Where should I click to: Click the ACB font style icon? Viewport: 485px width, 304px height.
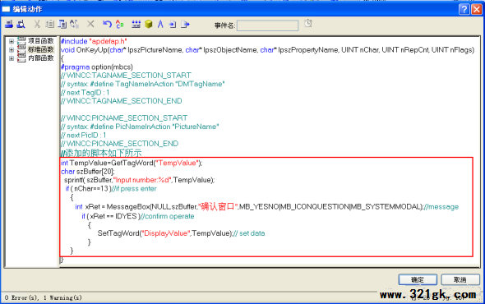[x=119, y=24]
